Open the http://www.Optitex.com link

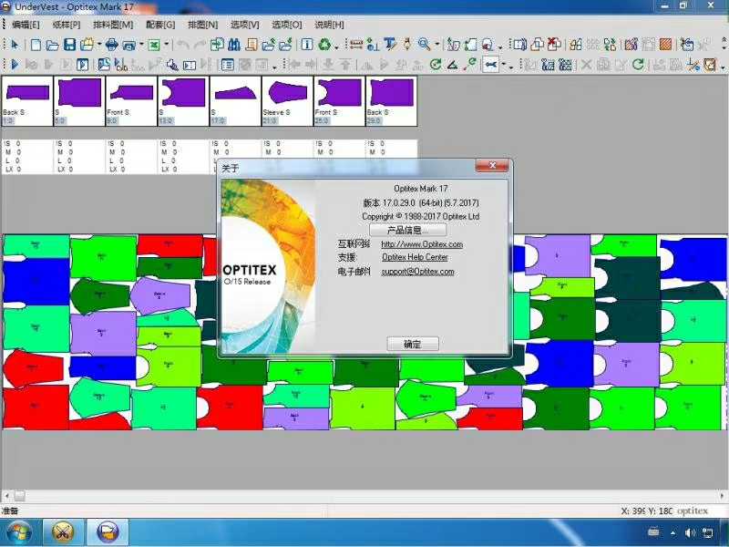tap(422, 244)
